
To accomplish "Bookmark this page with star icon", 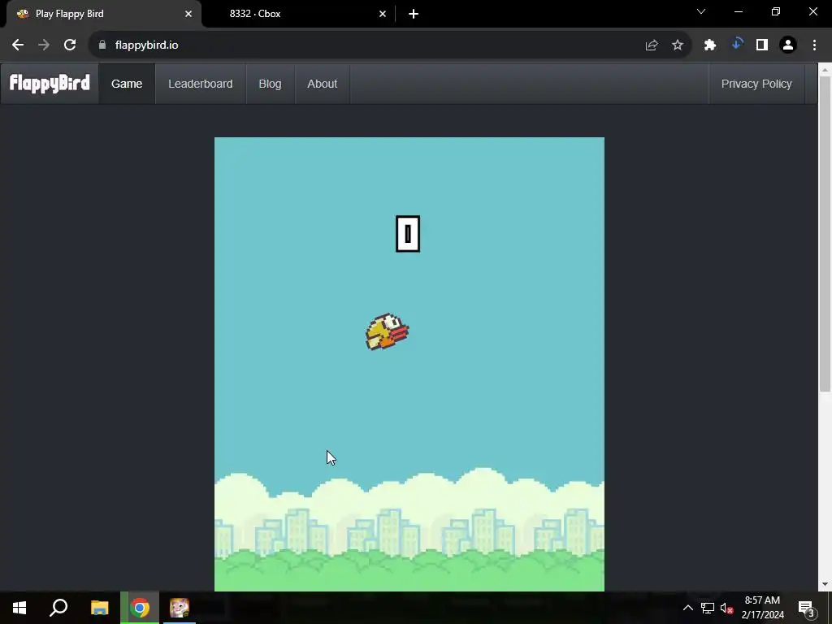I will point(678,45).
